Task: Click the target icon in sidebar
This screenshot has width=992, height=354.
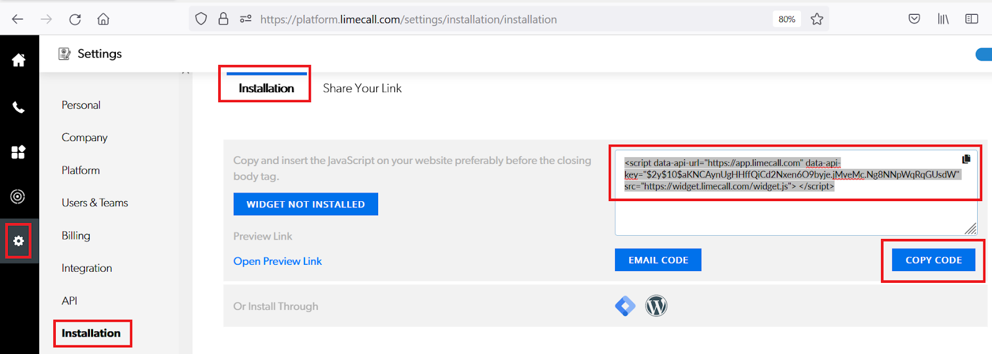Action: point(18,197)
